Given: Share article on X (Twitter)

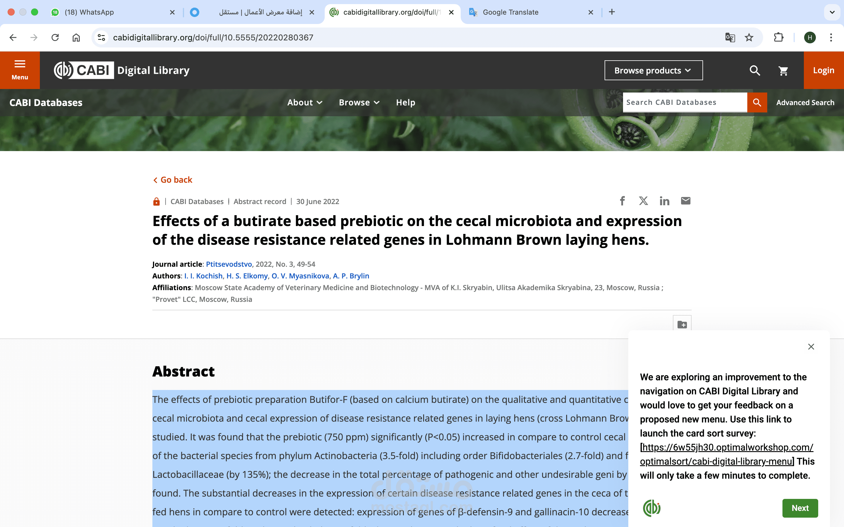Looking at the screenshot, I should pyautogui.click(x=644, y=201).
